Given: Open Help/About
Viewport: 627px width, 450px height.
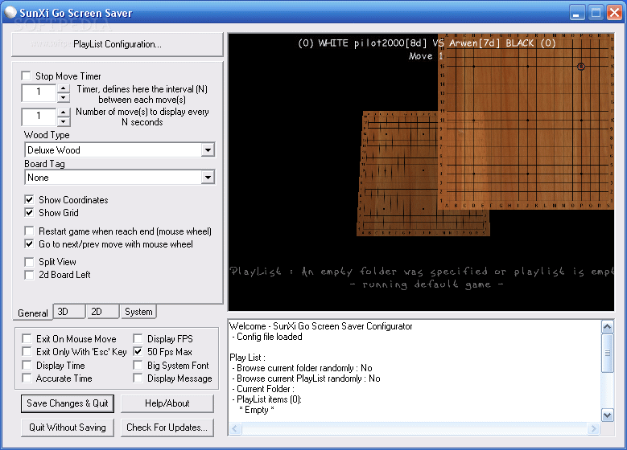Looking at the screenshot, I should pyautogui.click(x=167, y=403).
